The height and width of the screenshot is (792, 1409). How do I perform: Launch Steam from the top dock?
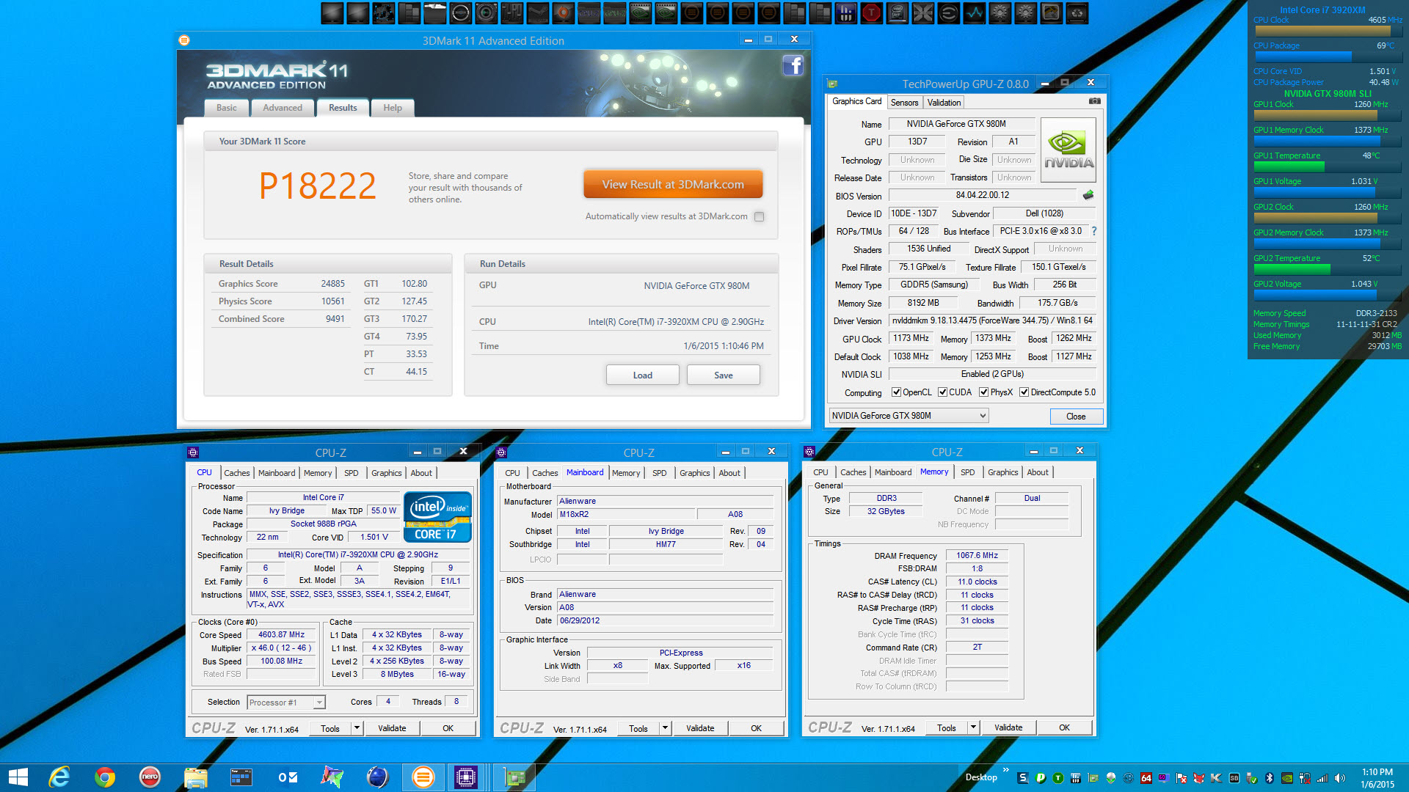click(x=537, y=12)
